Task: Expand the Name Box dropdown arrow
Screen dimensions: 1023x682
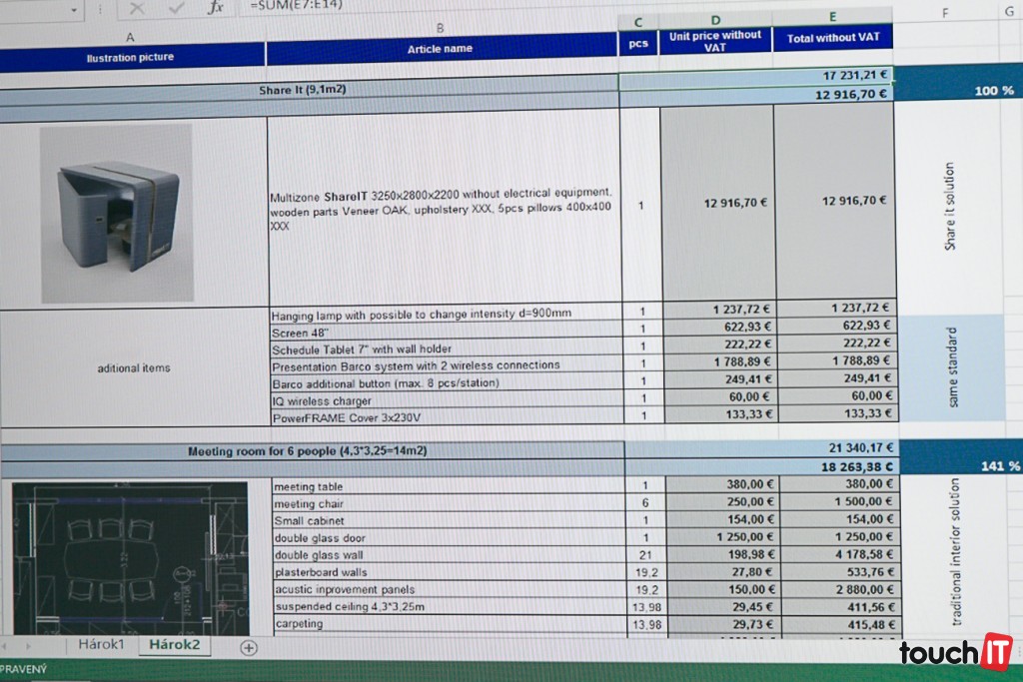Action: pyautogui.click(x=74, y=10)
